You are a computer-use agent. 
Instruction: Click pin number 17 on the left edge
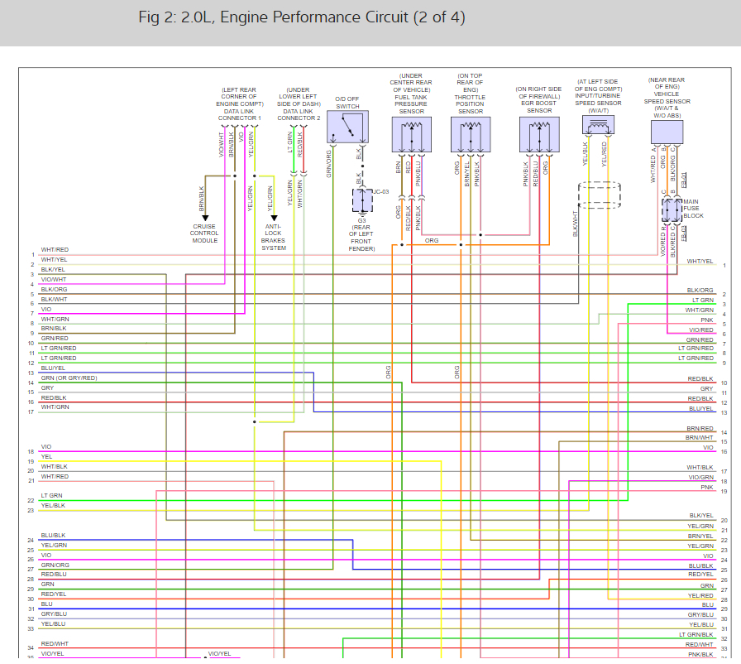tap(30, 411)
